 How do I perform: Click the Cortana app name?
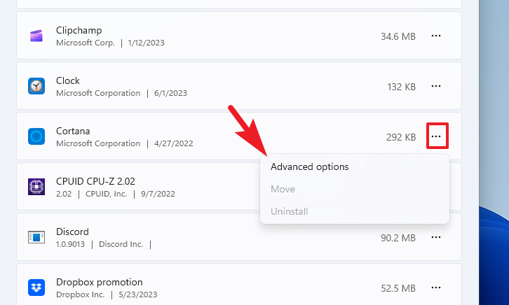pos(73,132)
